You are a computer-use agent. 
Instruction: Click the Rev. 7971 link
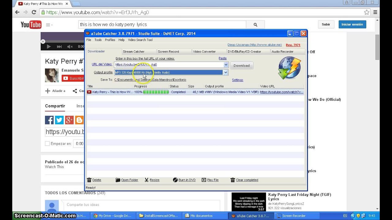pos(293,45)
